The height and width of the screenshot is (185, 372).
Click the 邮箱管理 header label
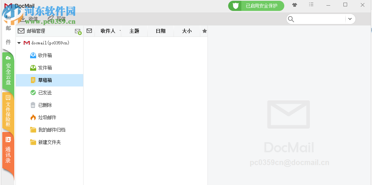click(x=36, y=31)
